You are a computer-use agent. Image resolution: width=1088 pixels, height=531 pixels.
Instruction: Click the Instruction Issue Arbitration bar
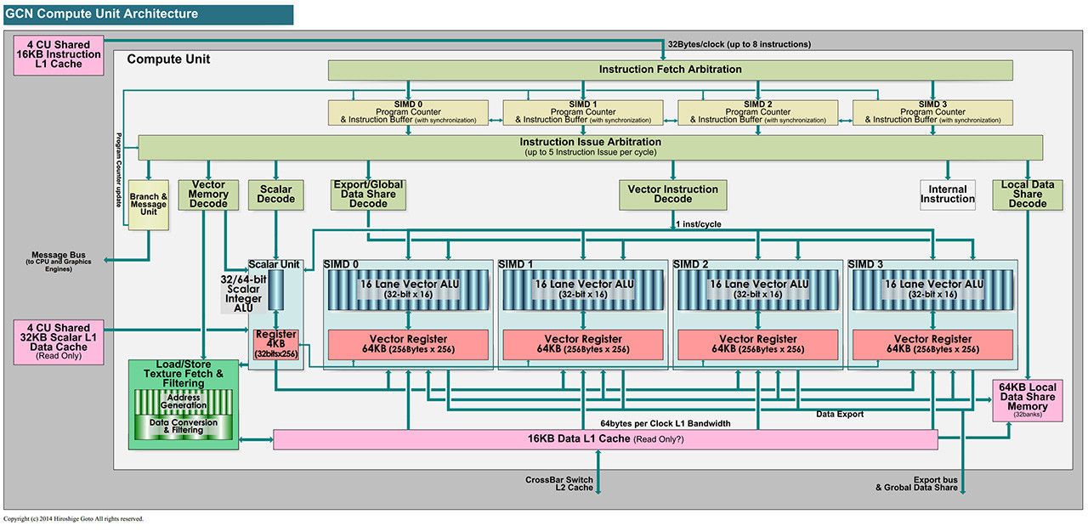(590, 146)
